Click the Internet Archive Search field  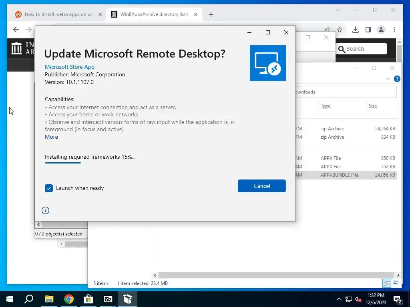tap(361, 49)
